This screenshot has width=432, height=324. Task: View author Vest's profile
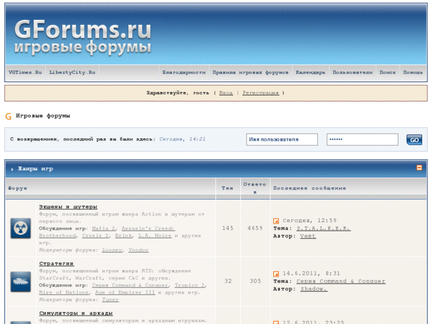pos(308,237)
